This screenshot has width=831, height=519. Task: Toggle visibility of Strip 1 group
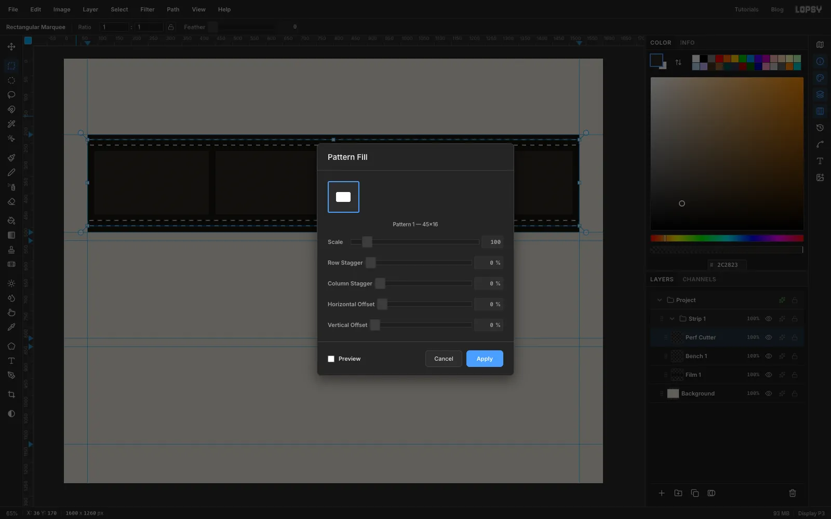pos(769,319)
